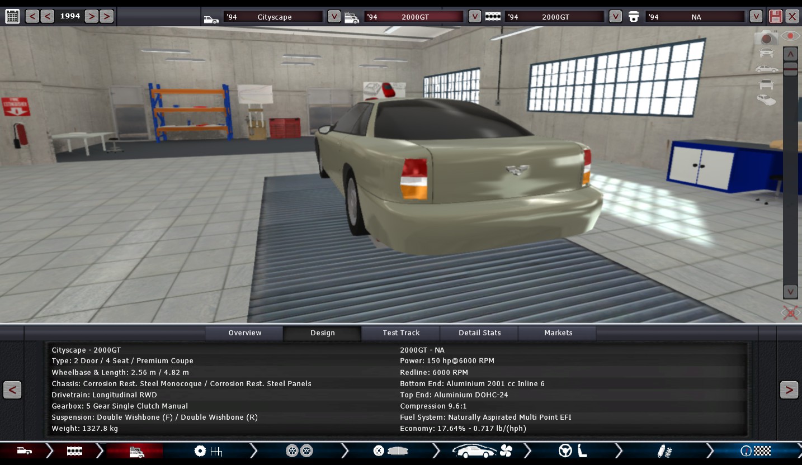Click the '94 NA variant field

coord(696,17)
